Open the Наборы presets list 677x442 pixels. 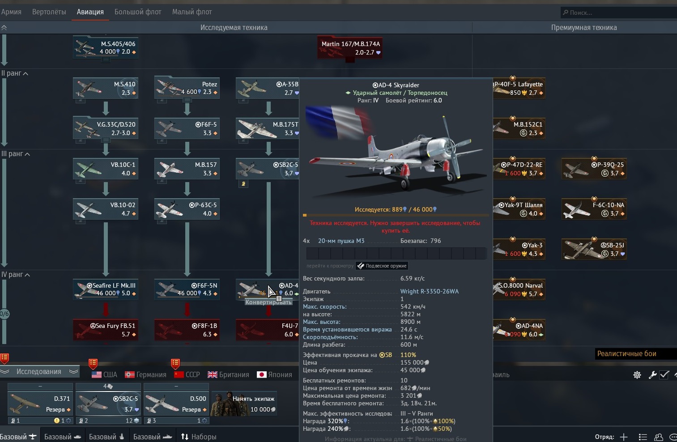198,437
